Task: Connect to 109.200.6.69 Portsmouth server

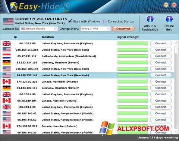Action: tap(161, 44)
